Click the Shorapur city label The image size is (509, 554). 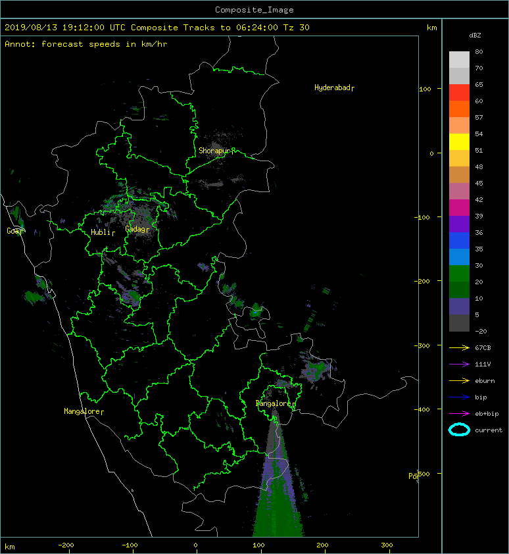pyautogui.click(x=216, y=151)
